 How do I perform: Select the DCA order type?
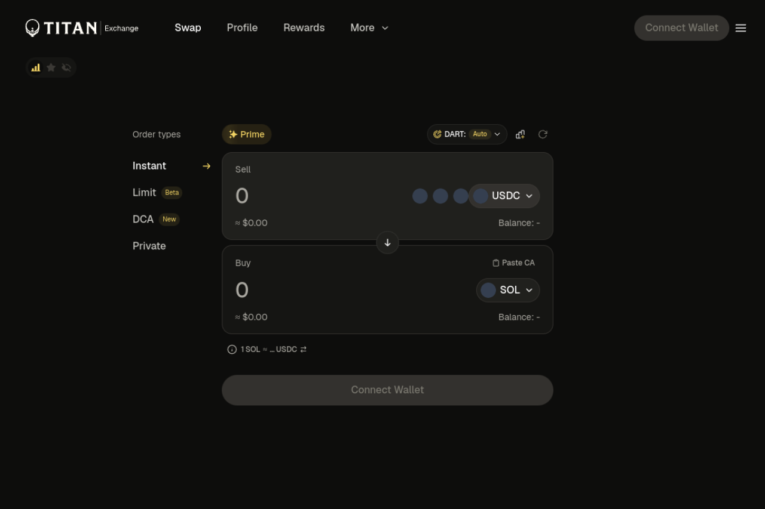coord(143,219)
